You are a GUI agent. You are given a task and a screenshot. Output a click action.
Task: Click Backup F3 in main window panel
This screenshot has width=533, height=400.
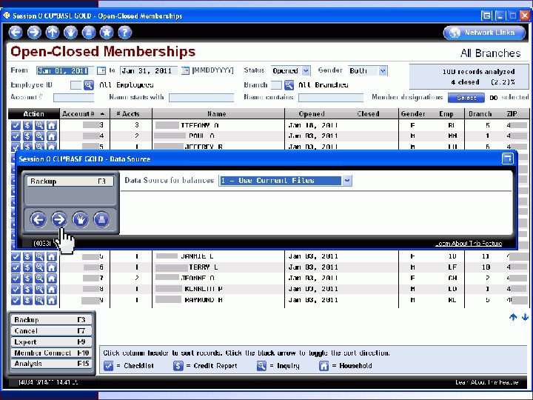point(51,320)
